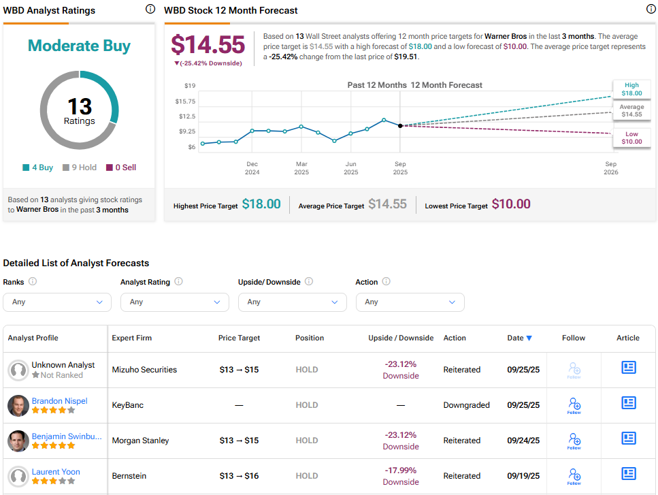The height and width of the screenshot is (495, 658).
Task: Click the teal Buy legend swatch
Action: pyautogui.click(x=26, y=167)
